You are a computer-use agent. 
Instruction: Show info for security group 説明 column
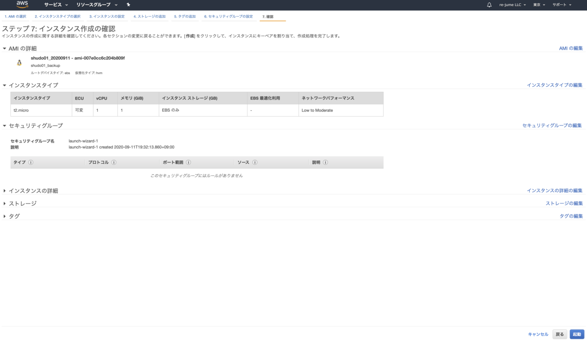pyautogui.click(x=325, y=162)
